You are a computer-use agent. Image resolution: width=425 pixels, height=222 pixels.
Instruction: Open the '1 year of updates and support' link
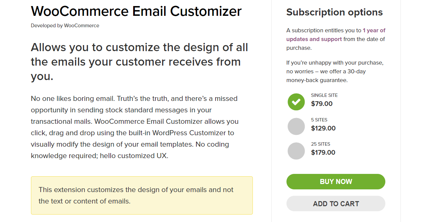[336, 35]
